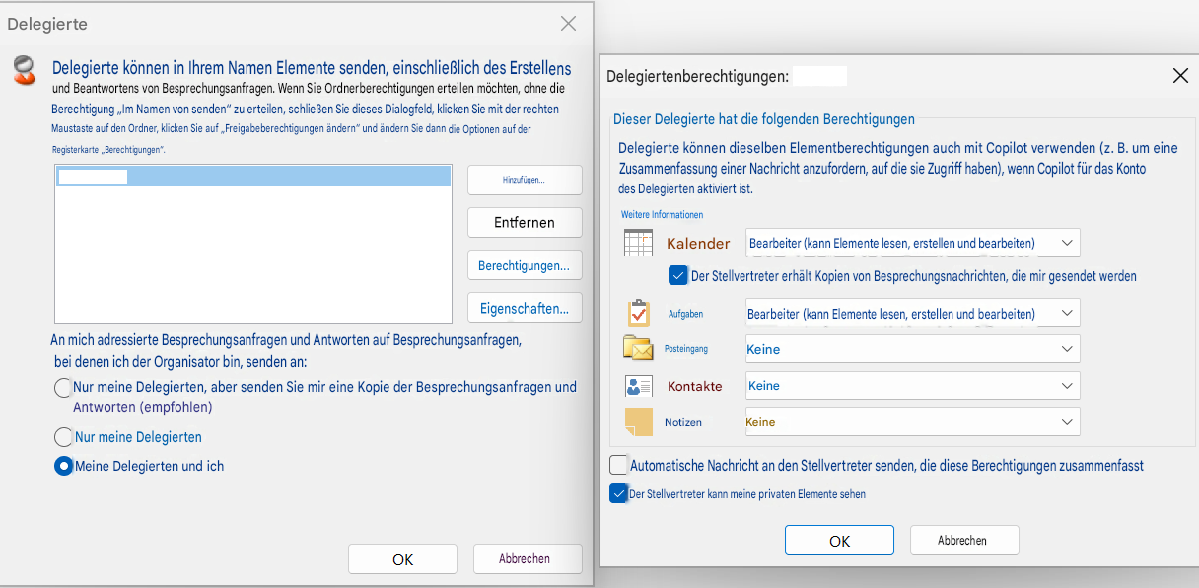Open the 'Weitere Informationen' link
This screenshot has width=1199, height=588.
[663, 214]
